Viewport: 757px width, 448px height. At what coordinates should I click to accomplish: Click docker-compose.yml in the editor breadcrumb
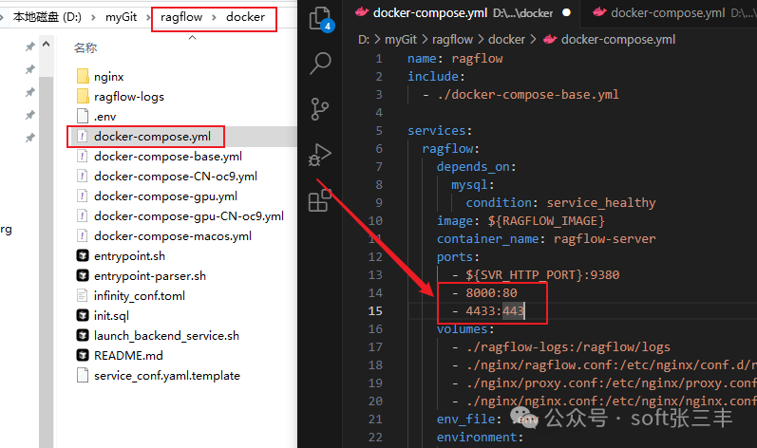click(618, 40)
